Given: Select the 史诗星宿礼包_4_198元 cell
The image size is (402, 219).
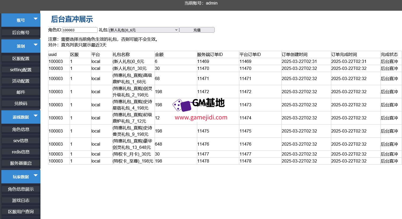Looking at the screenshot, I should coord(133,105).
